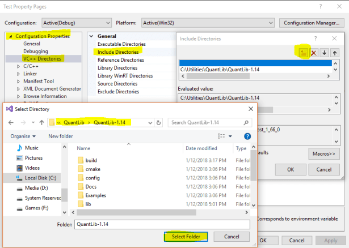This screenshot has height=248, width=349.
Task: Cancel the Select Directory dialog
Action: click(232, 237)
